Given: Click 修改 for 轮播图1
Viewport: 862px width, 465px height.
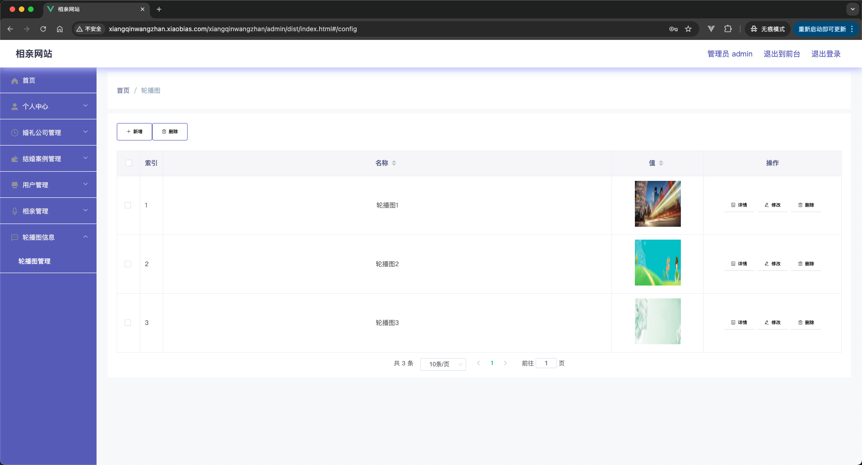Looking at the screenshot, I should point(772,205).
